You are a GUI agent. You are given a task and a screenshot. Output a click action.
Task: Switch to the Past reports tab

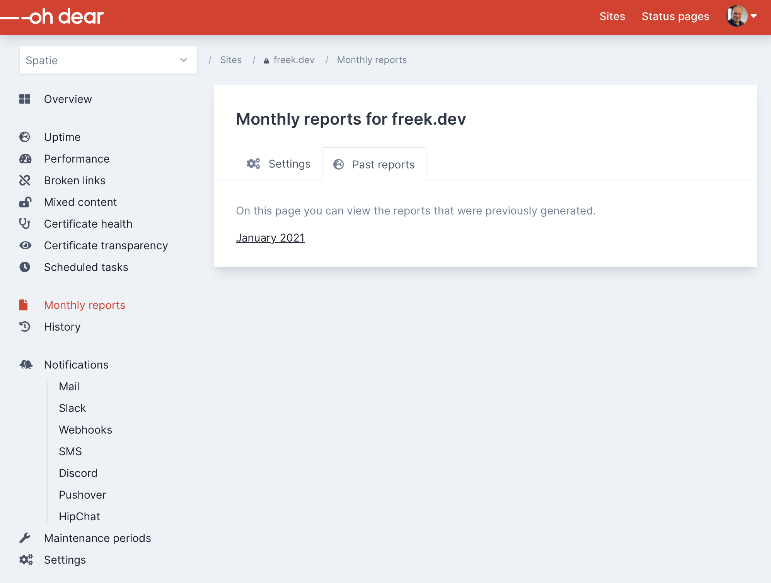[x=374, y=164]
